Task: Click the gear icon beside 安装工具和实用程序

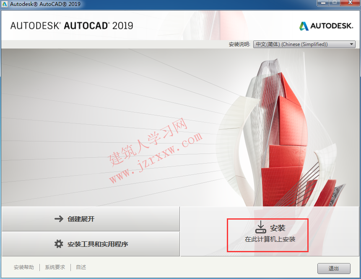Action: point(59,243)
